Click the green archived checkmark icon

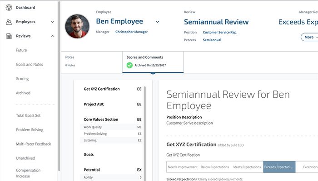click(129, 65)
